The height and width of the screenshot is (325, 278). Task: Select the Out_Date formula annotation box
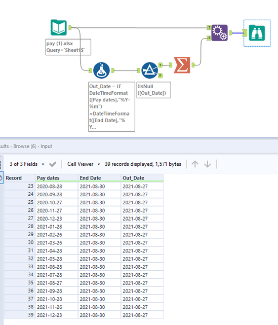click(x=111, y=107)
